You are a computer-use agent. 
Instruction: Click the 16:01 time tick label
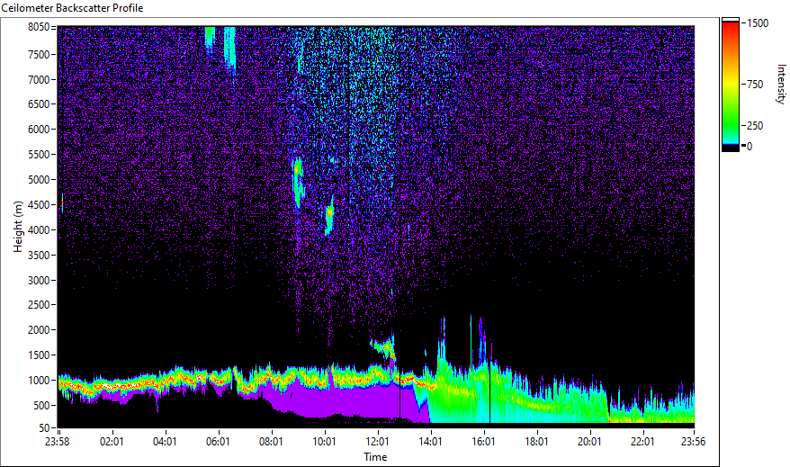(483, 442)
